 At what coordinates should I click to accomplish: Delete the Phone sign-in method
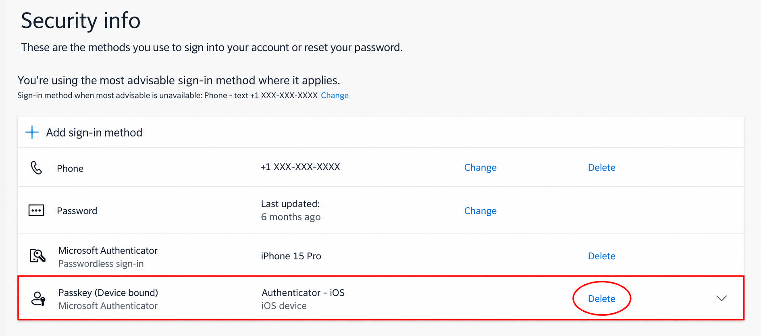pos(601,167)
